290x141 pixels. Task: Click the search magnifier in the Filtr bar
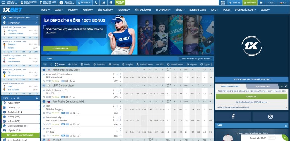click(37, 98)
